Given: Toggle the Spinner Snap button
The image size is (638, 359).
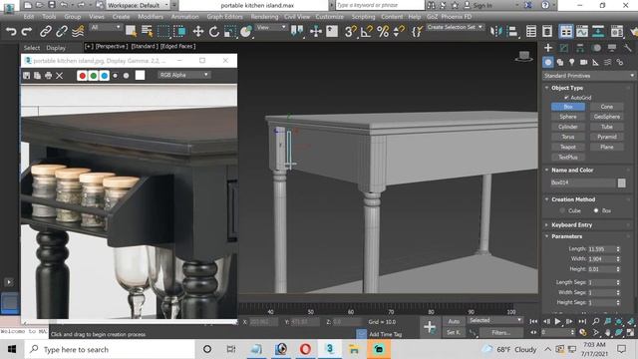Looking at the screenshot, I should (x=399, y=31).
